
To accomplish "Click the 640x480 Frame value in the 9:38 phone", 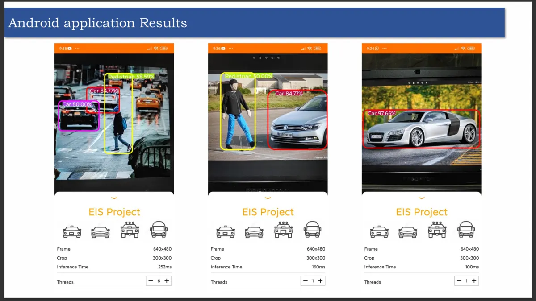I will click(x=162, y=249).
